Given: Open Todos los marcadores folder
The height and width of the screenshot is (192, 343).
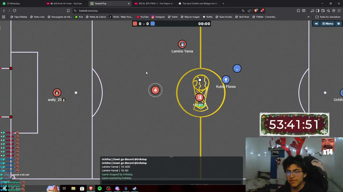Looking at the screenshot, I should (x=328, y=17).
